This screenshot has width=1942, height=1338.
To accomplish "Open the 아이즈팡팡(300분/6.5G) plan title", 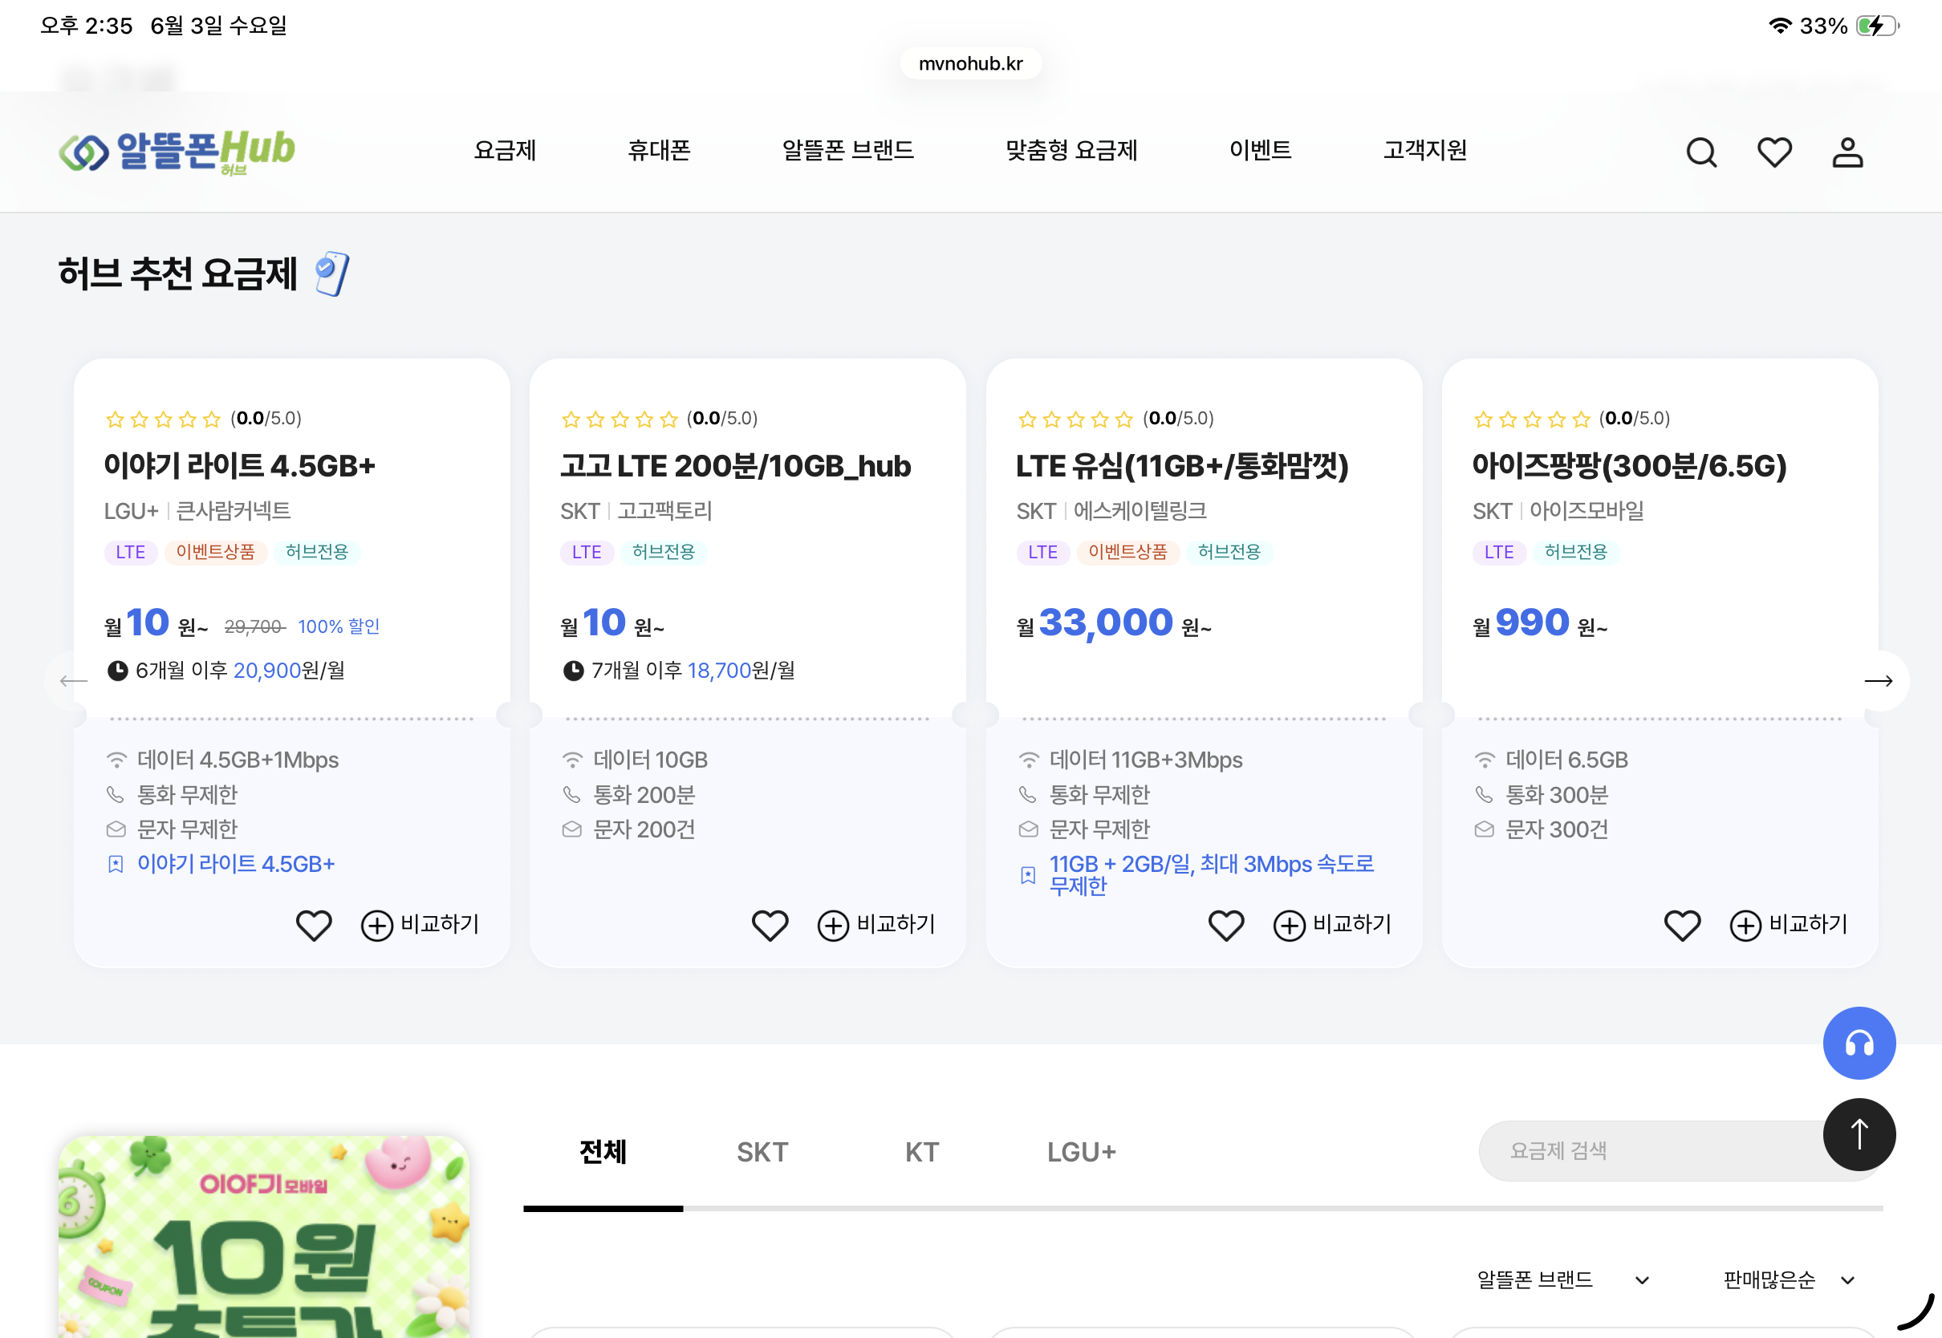I will click(1629, 465).
